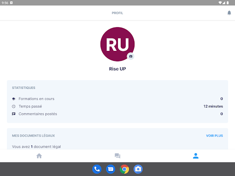235x176 pixels.
Task: Click the Rise UP user name
Action: coord(117,69)
